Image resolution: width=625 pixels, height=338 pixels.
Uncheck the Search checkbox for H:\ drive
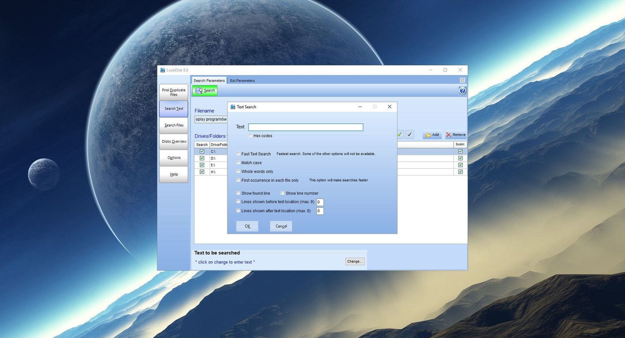click(x=202, y=172)
